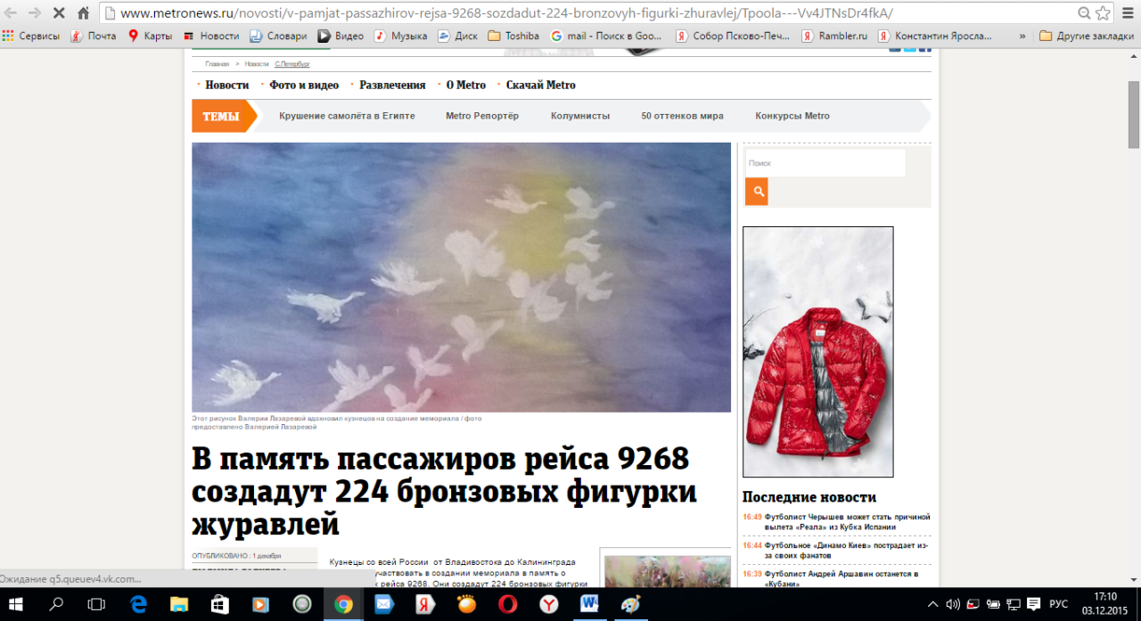Open the О Metro menu item
1141x621 pixels.
(465, 86)
